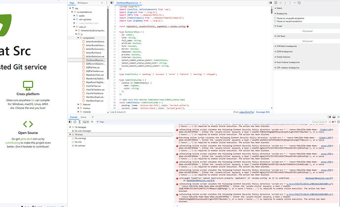
Task: Click the drawer expand icon left of dock icon
Action: tap(329, 117)
